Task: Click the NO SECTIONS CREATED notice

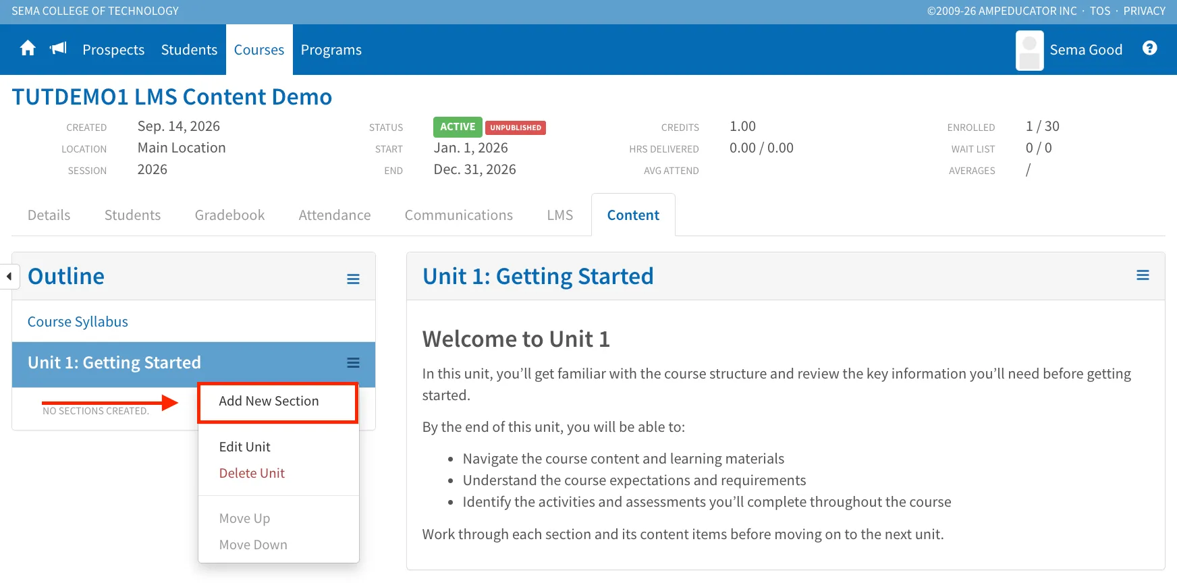Action: 96,411
